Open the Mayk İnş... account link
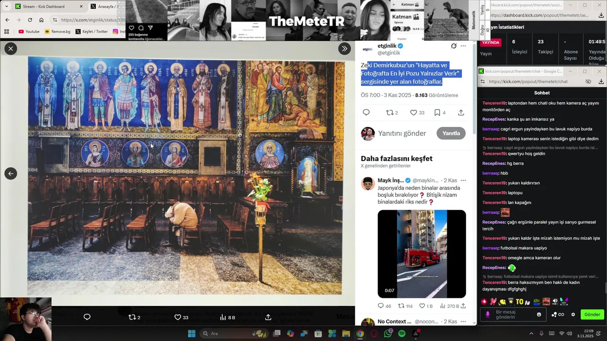Viewport: 607px width, 341px height. [x=391, y=180]
